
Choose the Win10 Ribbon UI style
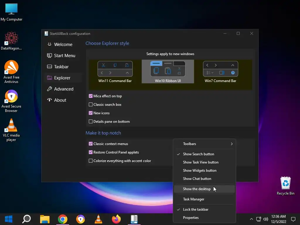(168, 71)
